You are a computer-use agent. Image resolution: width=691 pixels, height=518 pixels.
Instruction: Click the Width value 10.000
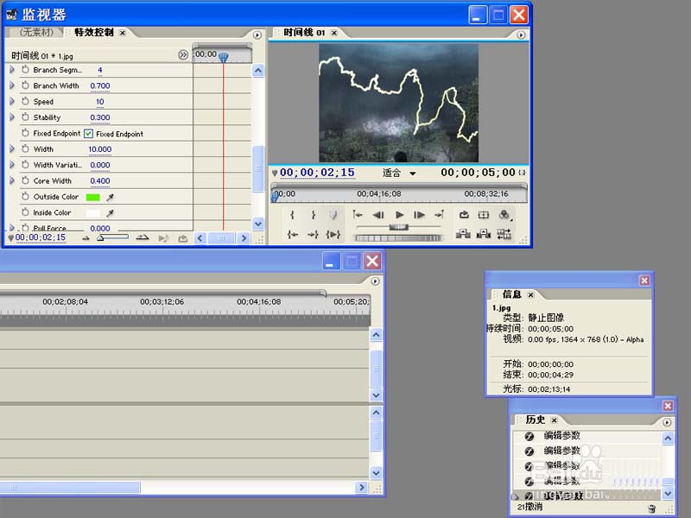pyautogui.click(x=100, y=149)
